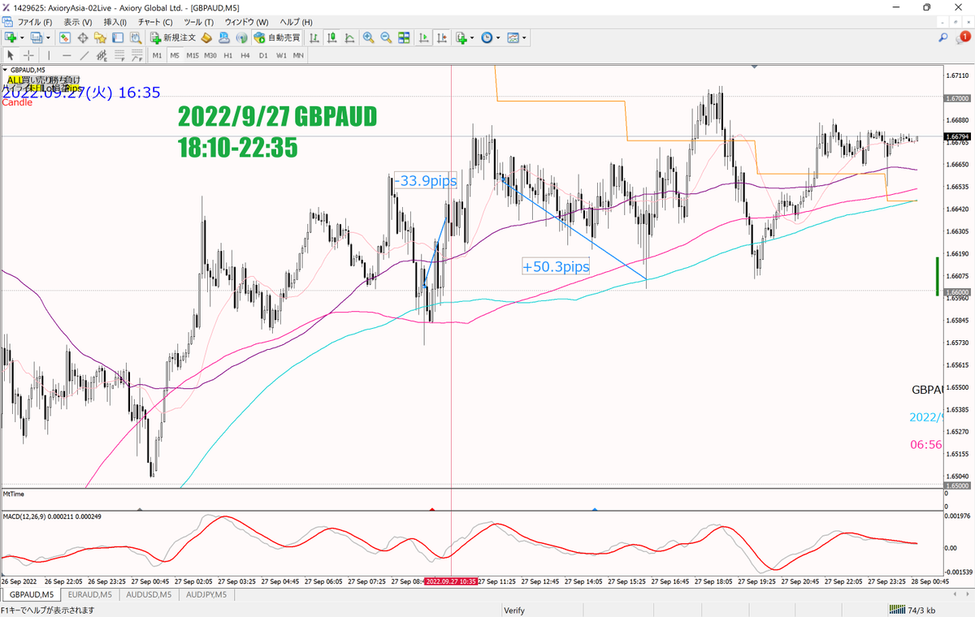This screenshot has width=975, height=617.
Task: Tile chart windows with grid icon
Action: 404,37
